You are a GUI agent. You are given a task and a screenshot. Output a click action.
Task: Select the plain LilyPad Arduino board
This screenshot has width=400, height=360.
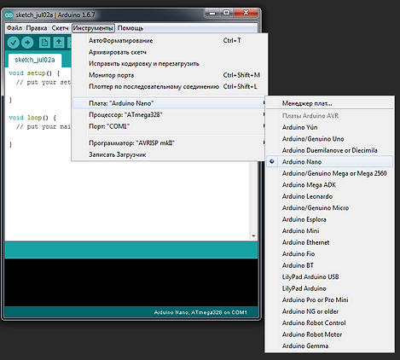tap(329, 288)
